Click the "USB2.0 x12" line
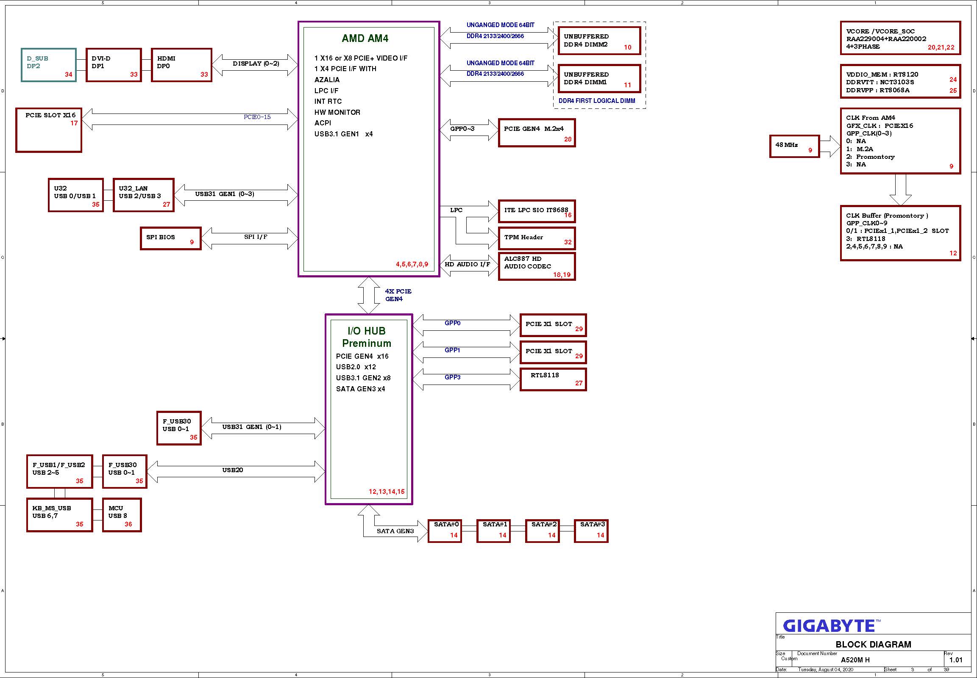 356,367
